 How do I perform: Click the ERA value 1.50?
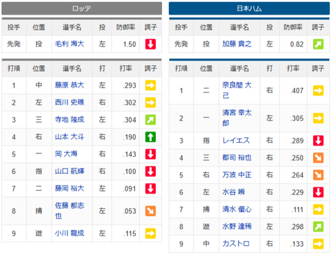pos(129,44)
